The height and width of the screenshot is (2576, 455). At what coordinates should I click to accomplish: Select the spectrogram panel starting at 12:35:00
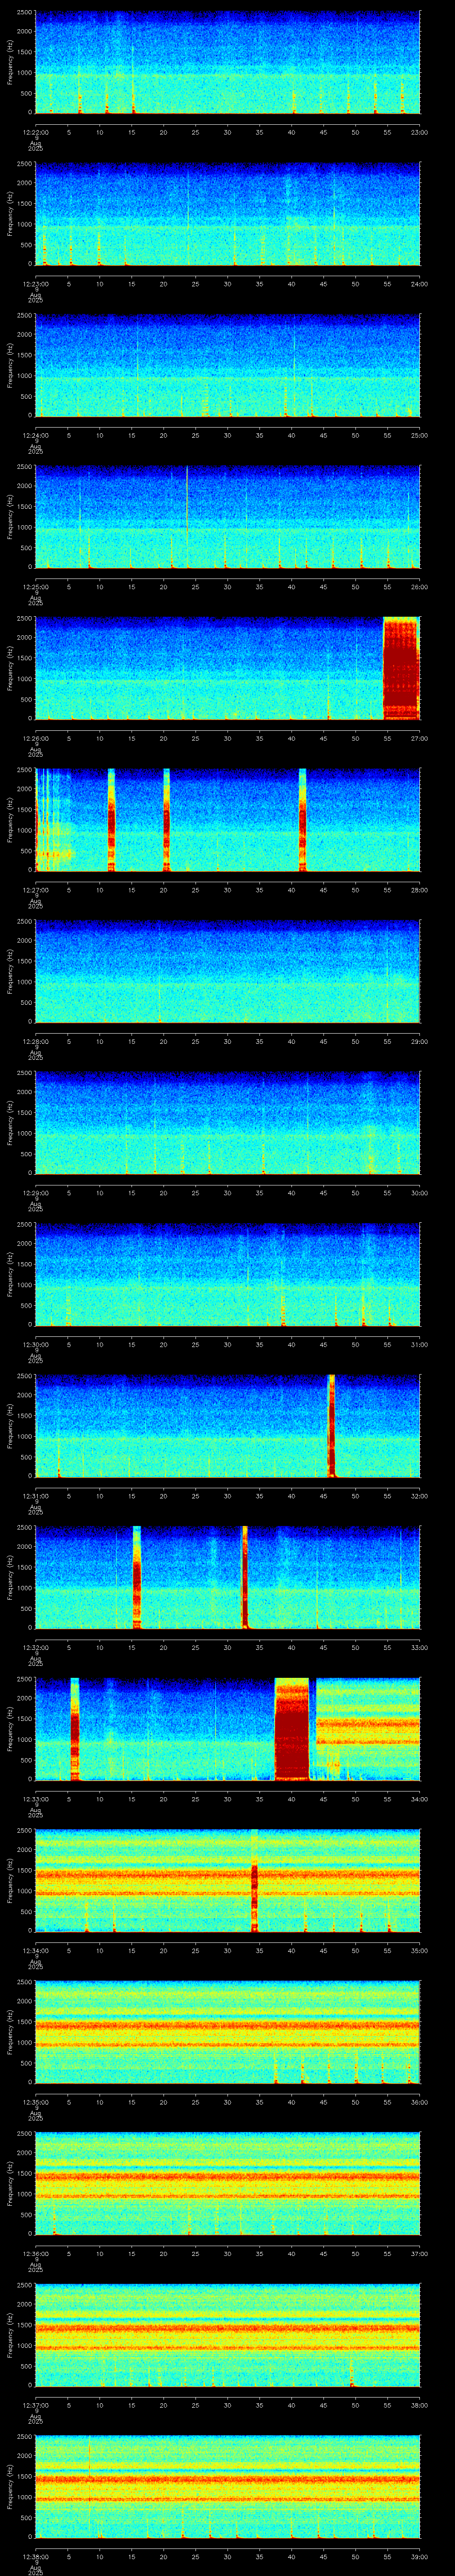click(x=227, y=2032)
